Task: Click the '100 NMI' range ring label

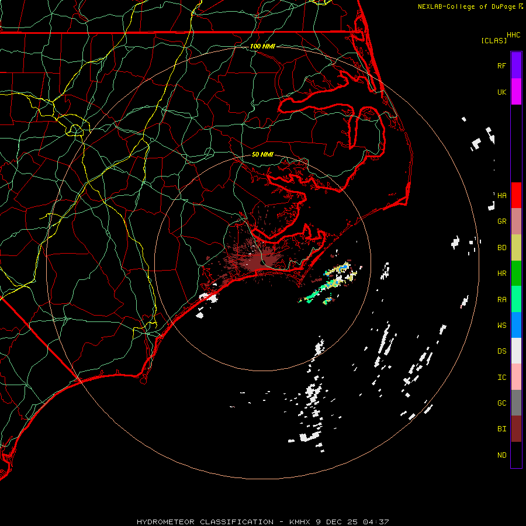Action: 262,46
